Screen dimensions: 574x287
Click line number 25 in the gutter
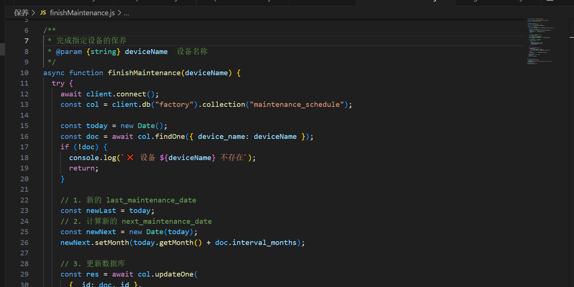[x=24, y=232]
